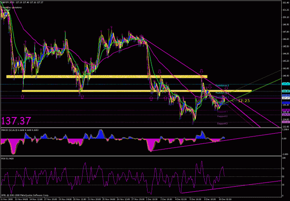Select the magenta trend line in MACD panel
Image resolution: width=290 pixels, height=201 pixels.
tap(216, 142)
